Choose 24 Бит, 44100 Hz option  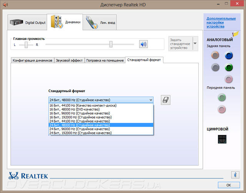(101, 121)
